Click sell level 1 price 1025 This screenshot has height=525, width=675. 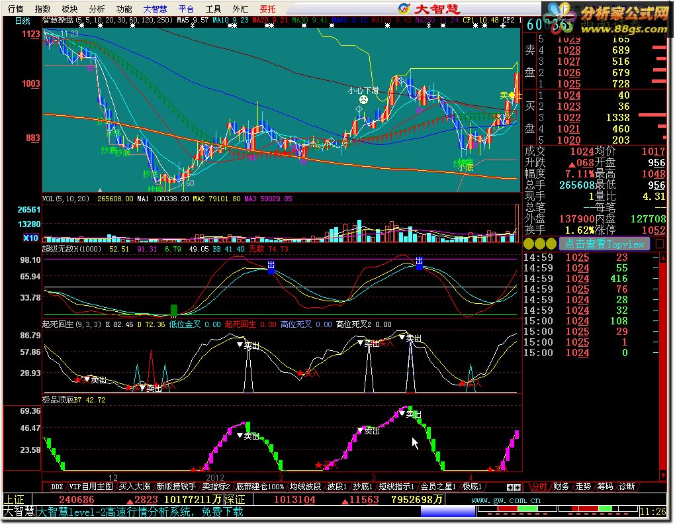pyautogui.click(x=568, y=84)
